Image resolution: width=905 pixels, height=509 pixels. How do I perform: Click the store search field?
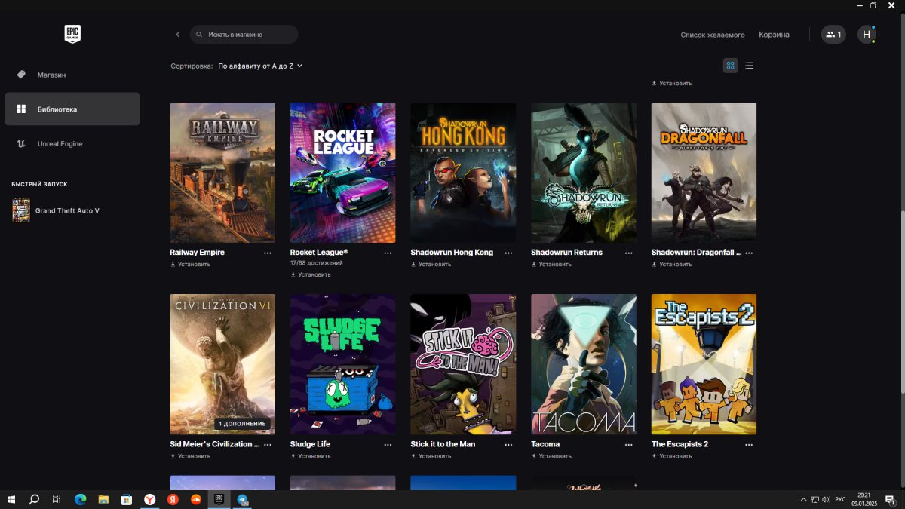coord(244,35)
